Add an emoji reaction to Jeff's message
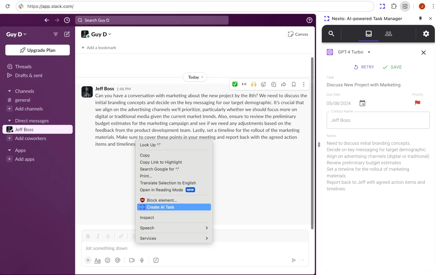Image resolution: width=439 pixels, height=275 pixels. (264, 84)
